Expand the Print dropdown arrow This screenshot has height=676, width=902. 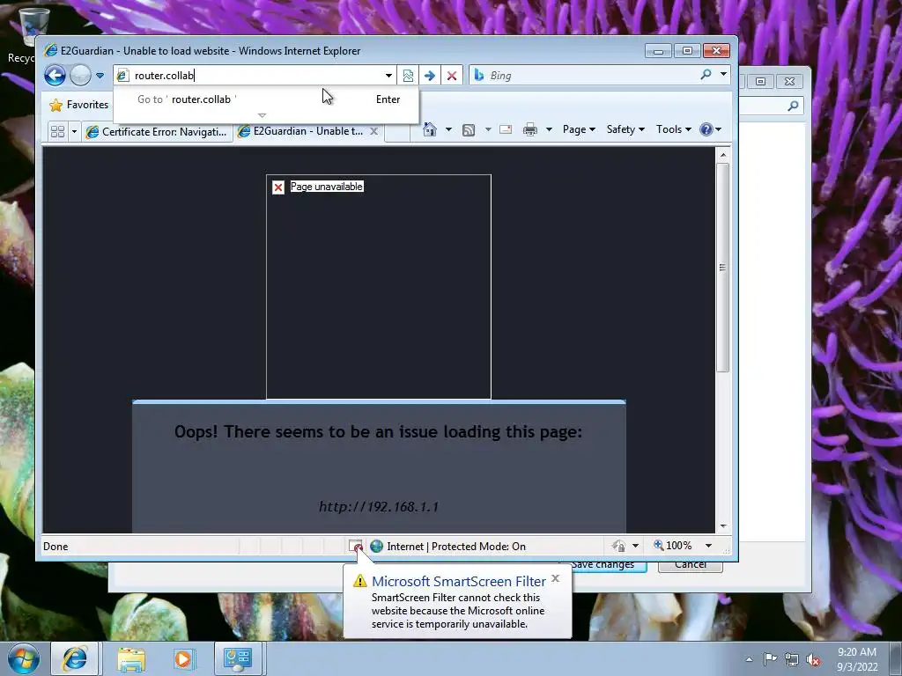tap(549, 129)
